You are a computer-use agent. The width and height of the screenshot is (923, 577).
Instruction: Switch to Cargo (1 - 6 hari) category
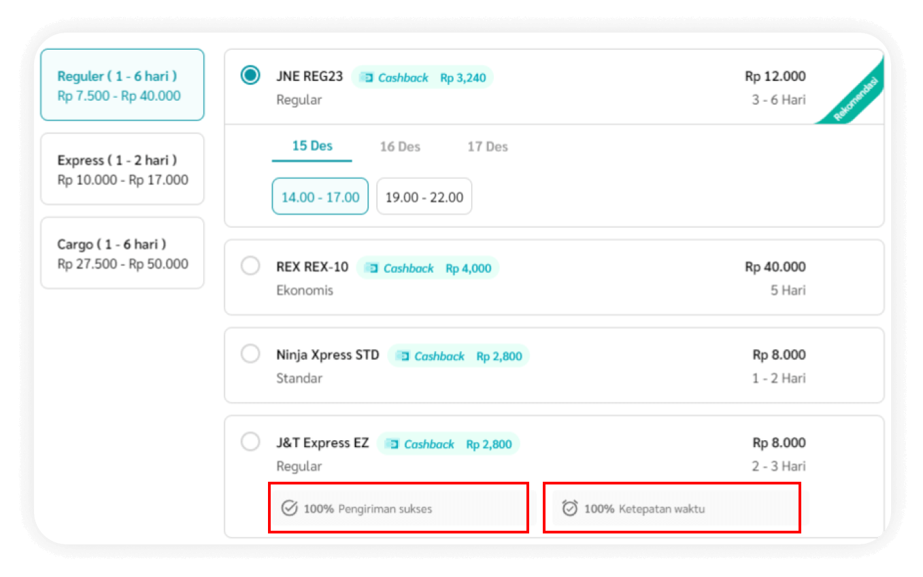click(x=122, y=253)
